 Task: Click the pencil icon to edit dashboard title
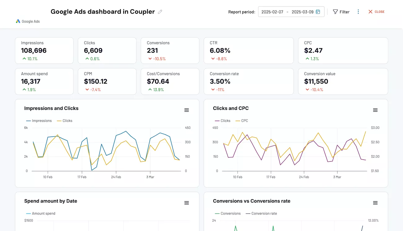(160, 12)
